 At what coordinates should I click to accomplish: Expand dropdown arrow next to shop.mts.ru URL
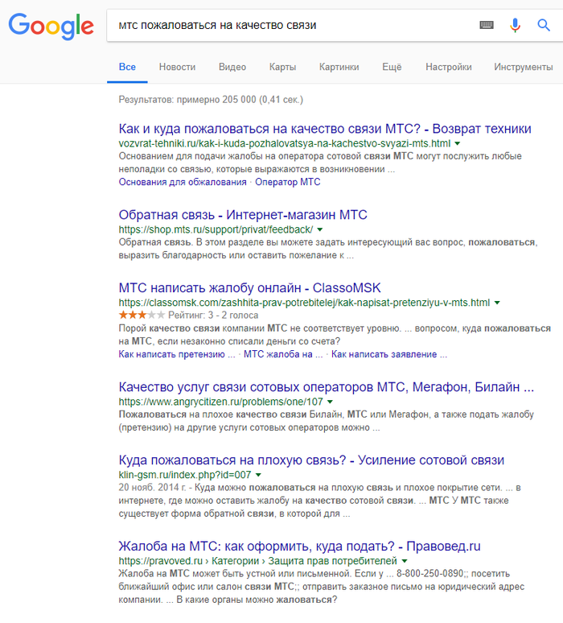[320, 229]
